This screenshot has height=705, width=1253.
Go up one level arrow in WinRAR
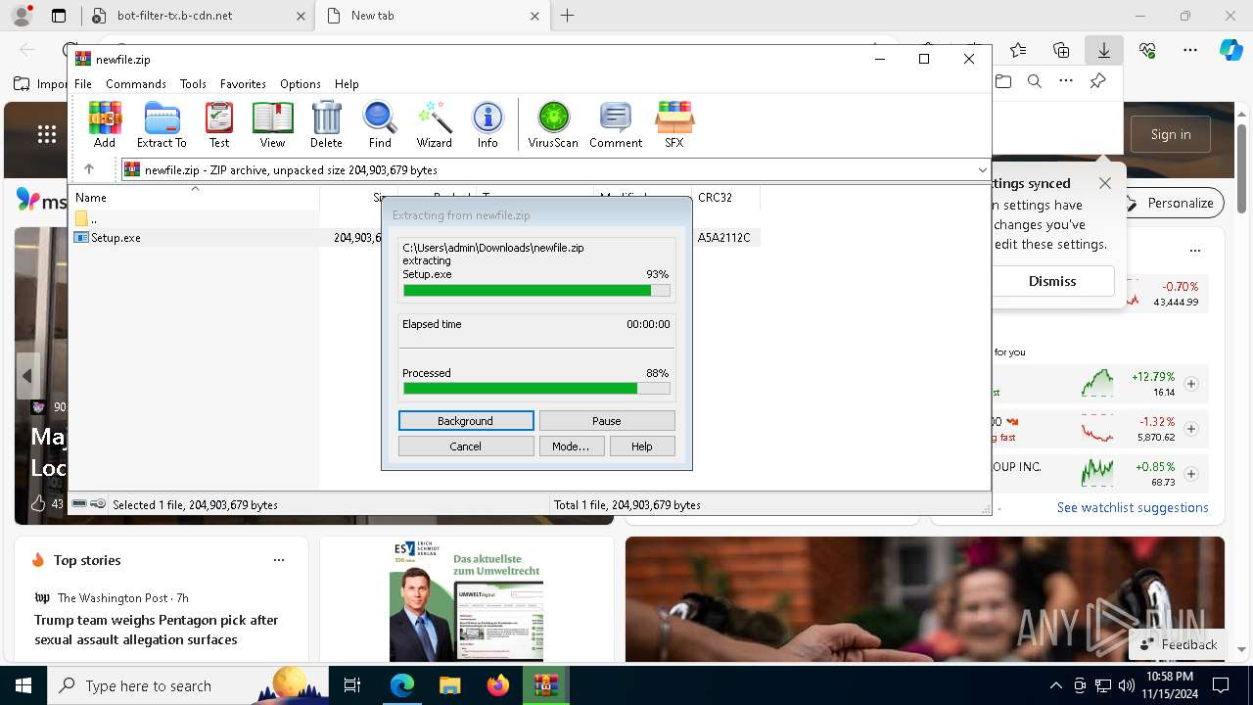pyautogui.click(x=89, y=169)
